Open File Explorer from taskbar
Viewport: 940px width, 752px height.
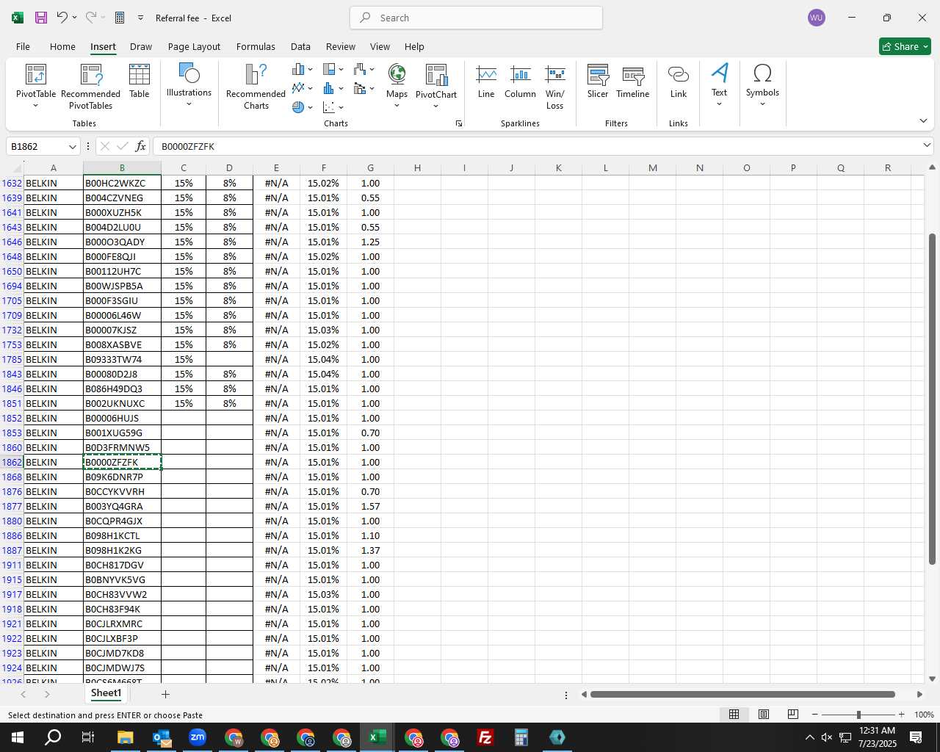point(125,737)
